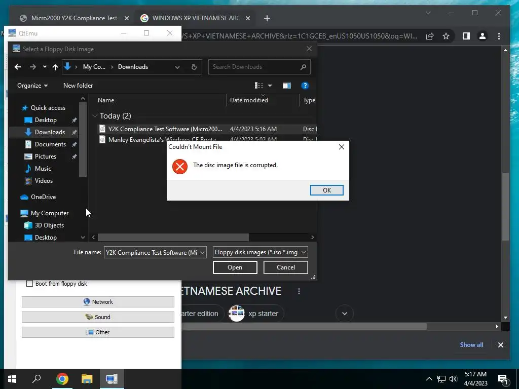Open file dialog Help icon

tap(305, 86)
